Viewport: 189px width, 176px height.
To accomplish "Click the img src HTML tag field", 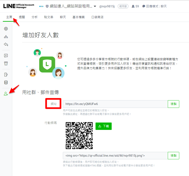I will click(115, 156).
